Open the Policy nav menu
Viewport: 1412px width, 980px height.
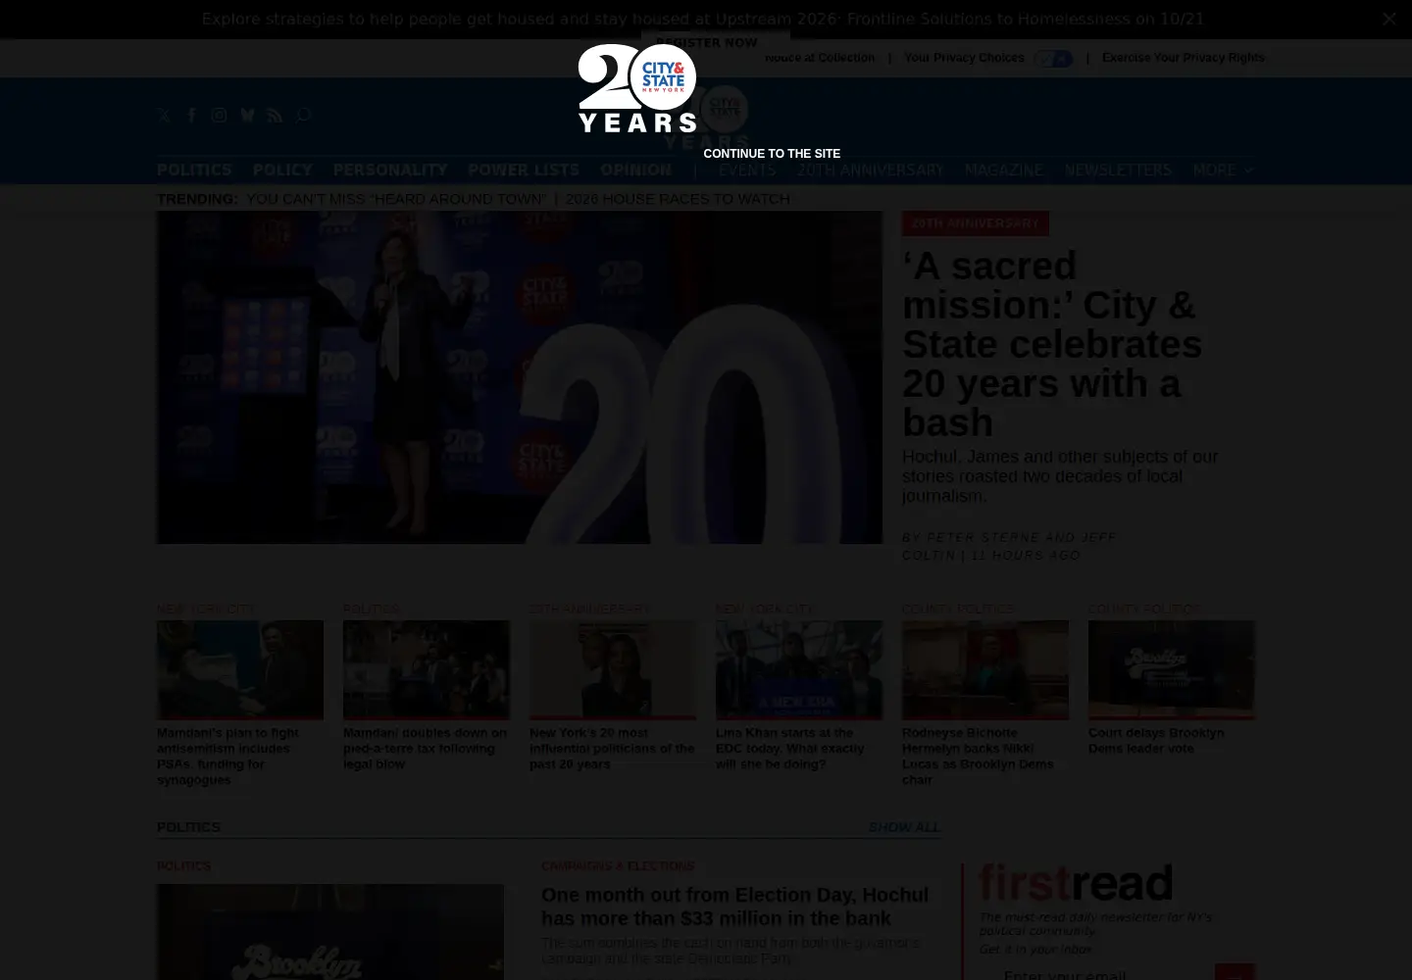point(282,170)
